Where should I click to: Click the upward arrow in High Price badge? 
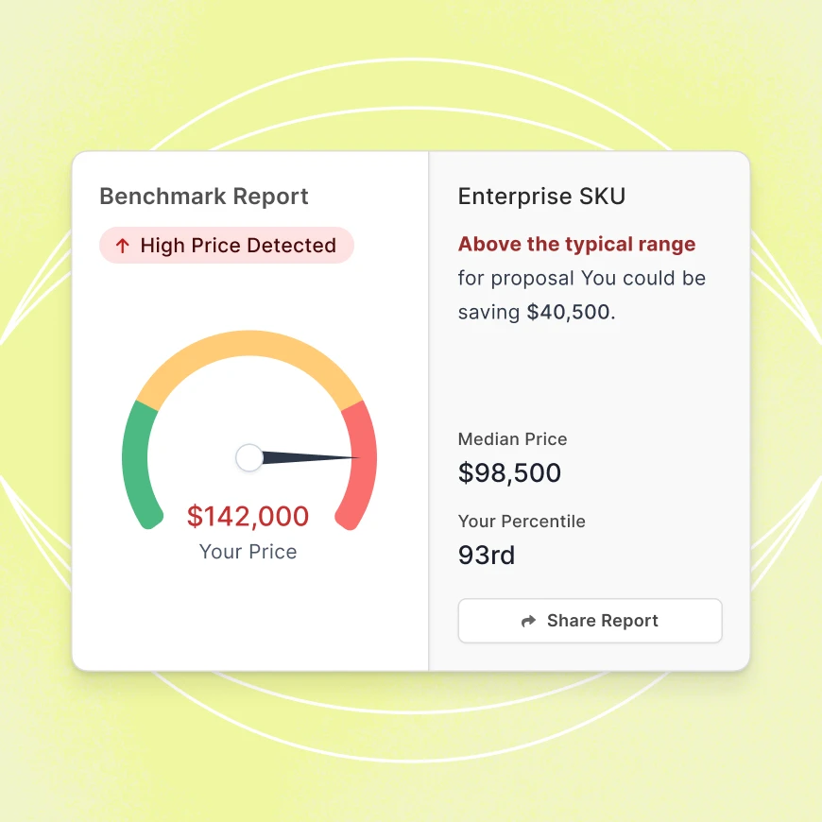point(122,246)
